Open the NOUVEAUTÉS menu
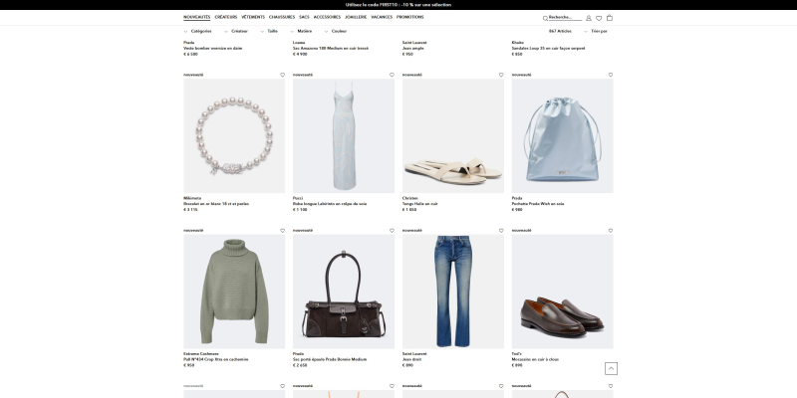797x398 pixels. pyautogui.click(x=196, y=17)
